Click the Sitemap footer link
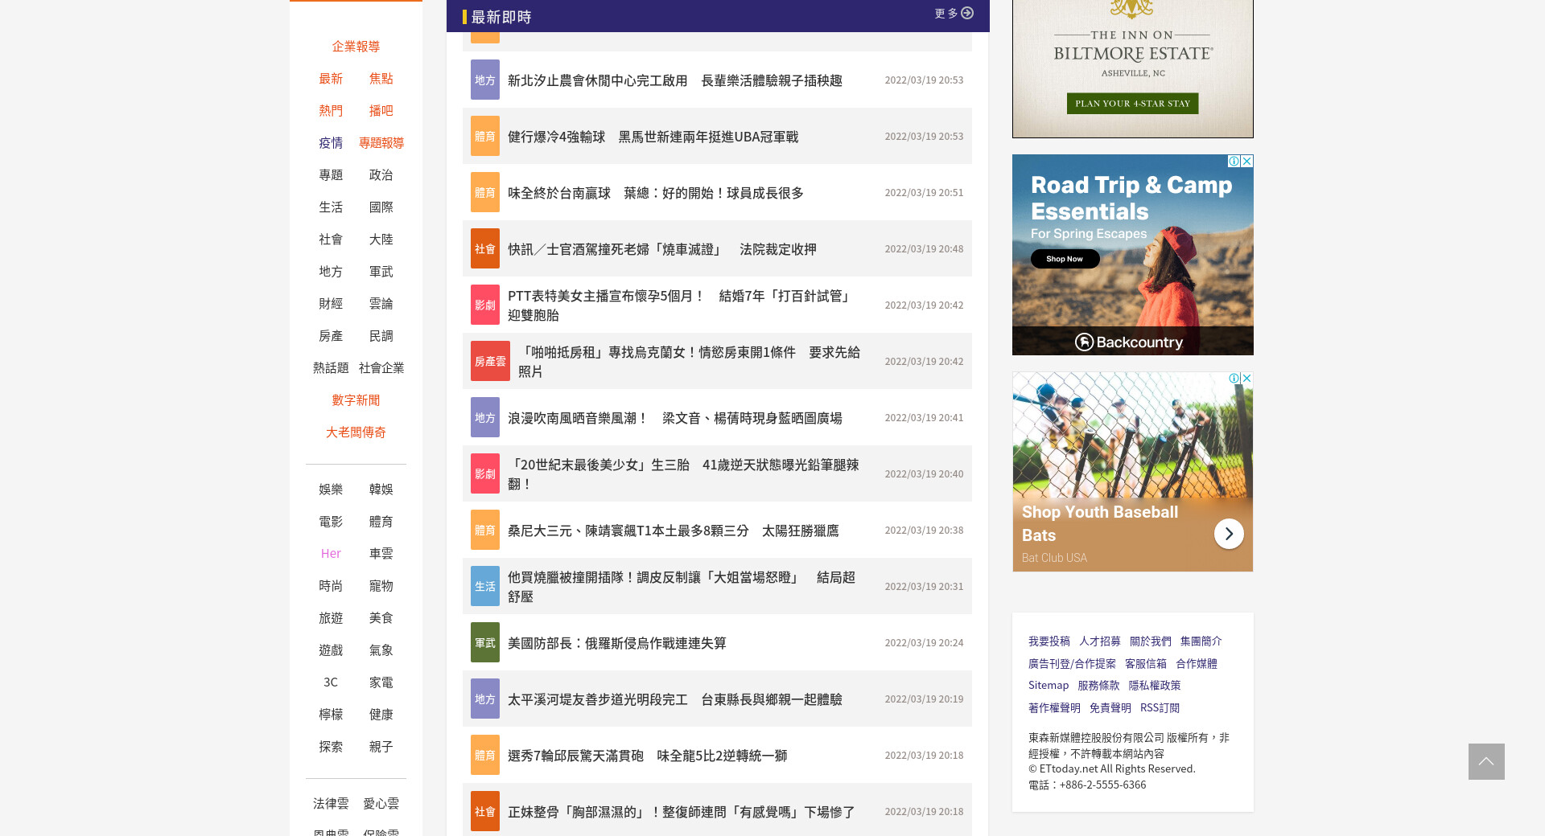 click(x=1048, y=686)
